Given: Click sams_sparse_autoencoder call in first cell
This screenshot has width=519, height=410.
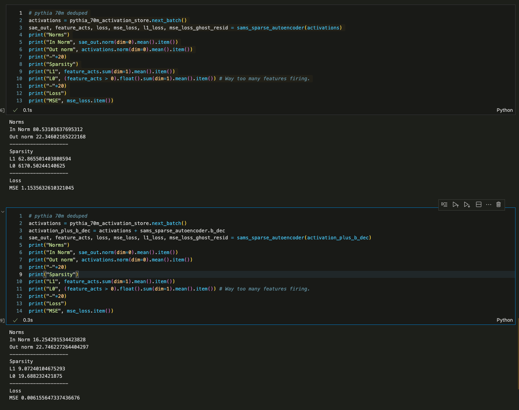Looking at the screenshot, I should pyautogui.click(x=270, y=28).
